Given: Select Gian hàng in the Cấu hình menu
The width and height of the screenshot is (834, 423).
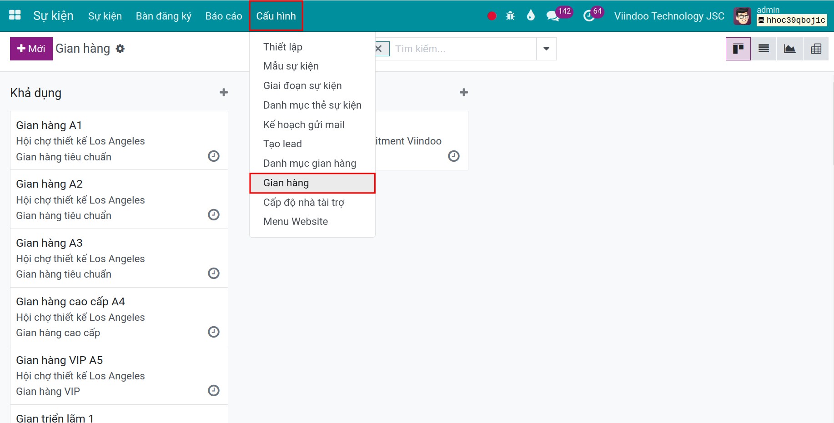Looking at the screenshot, I should pyautogui.click(x=312, y=183).
